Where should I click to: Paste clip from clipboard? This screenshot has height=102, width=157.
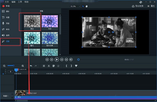[x=58, y=66]
